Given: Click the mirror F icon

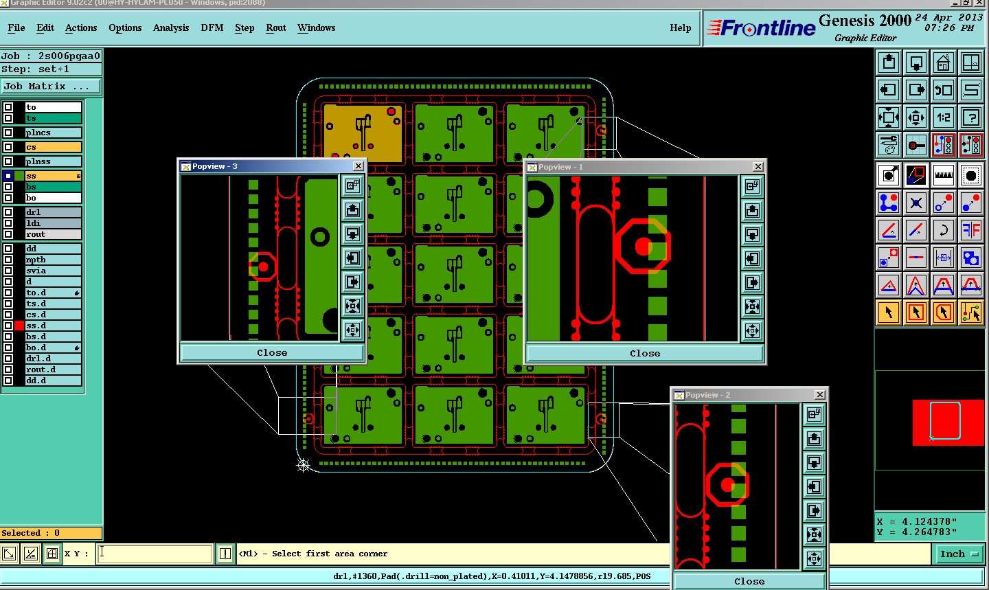Looking at the screenshot, I should tap(971, 230).
